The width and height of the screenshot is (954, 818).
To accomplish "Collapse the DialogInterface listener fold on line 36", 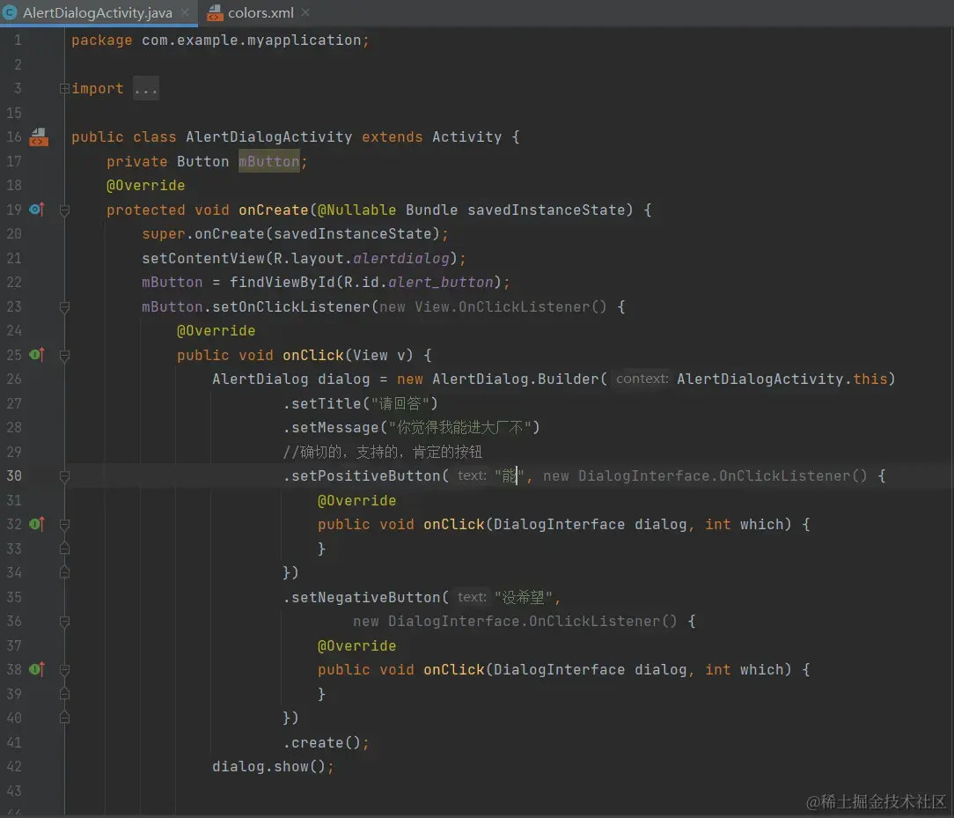I will [x=64, y=622].
